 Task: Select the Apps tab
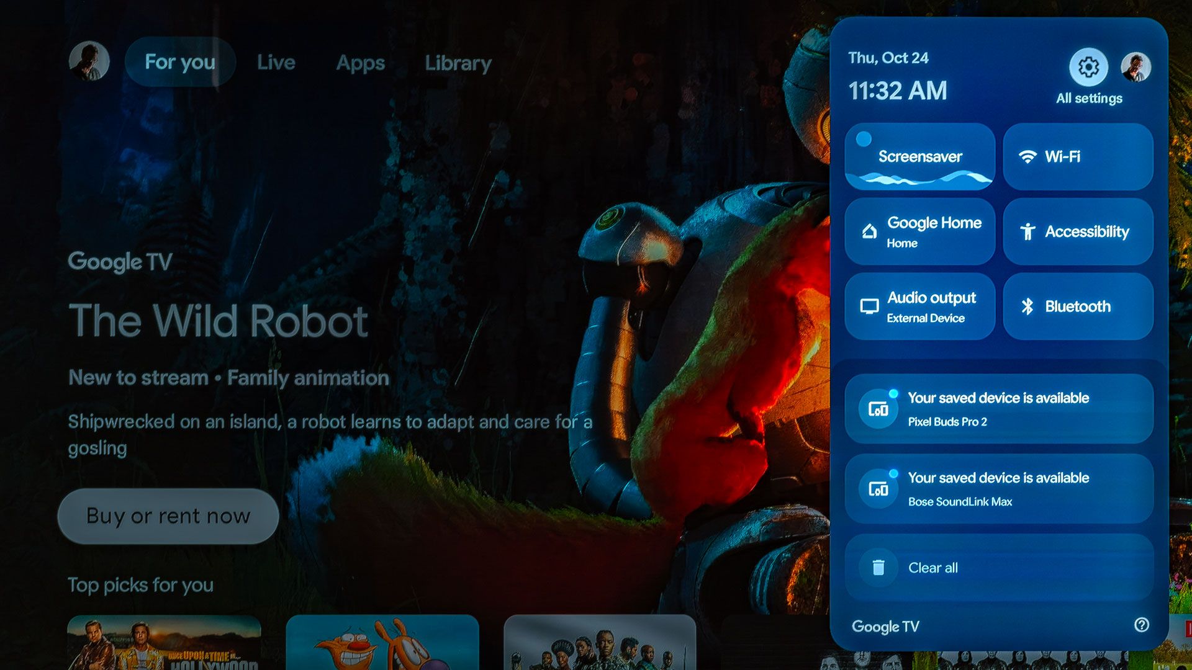click(x=360, y=61)
